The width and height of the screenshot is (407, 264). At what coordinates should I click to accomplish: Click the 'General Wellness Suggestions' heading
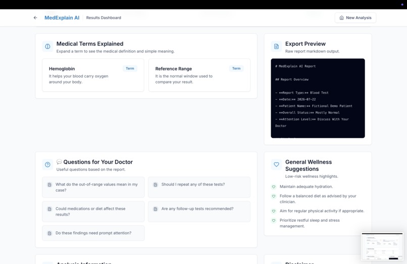pos(309,165)
